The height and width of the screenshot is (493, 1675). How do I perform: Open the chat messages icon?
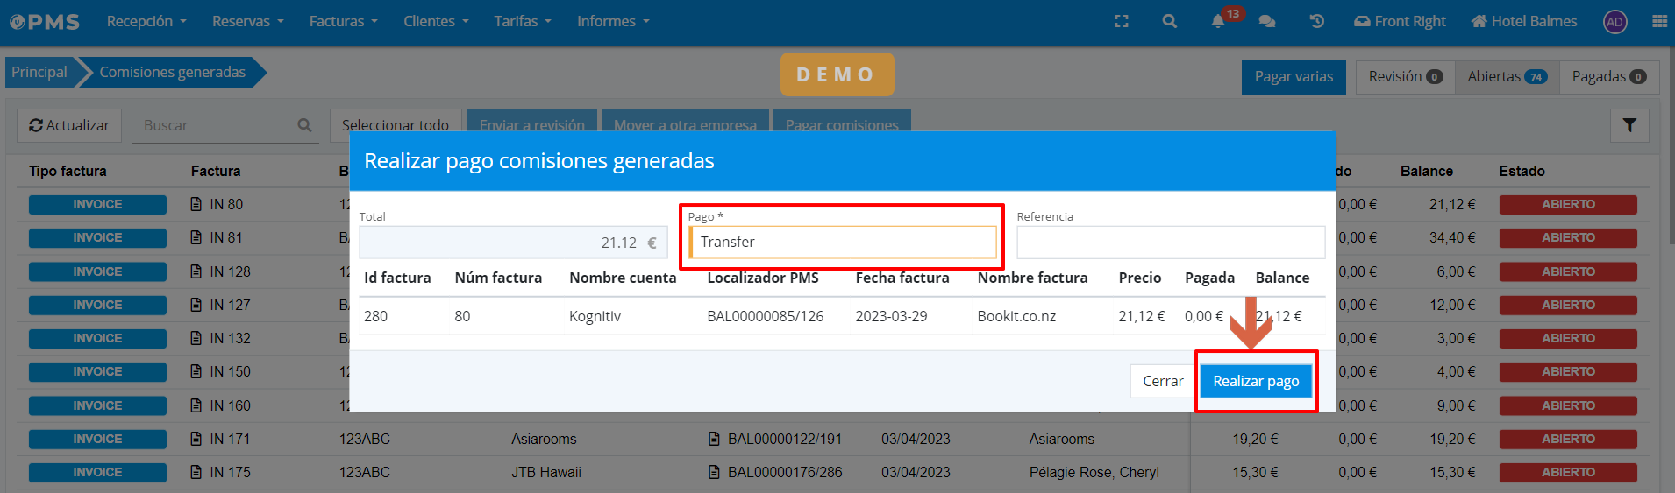pyautogui.click(x=1267, y=21)
